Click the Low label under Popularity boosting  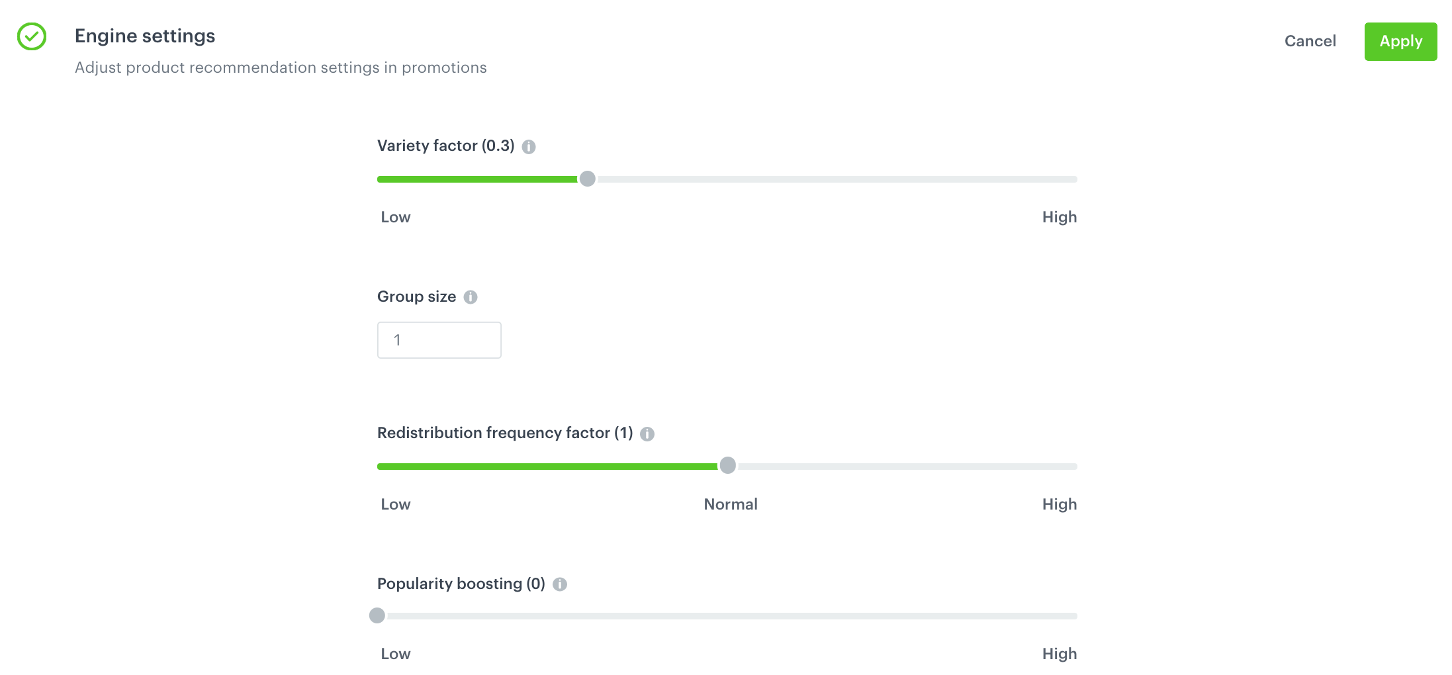(395, 654)
